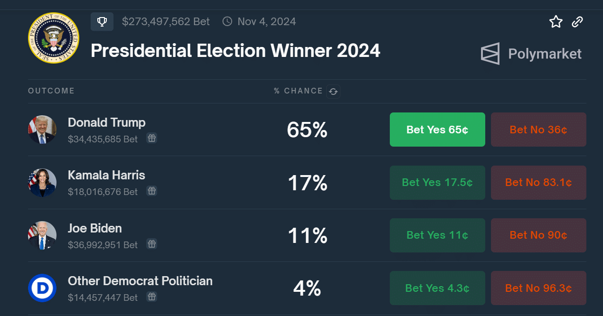Click the Polymarket logo
603x316 pixels.
[531, 54]
